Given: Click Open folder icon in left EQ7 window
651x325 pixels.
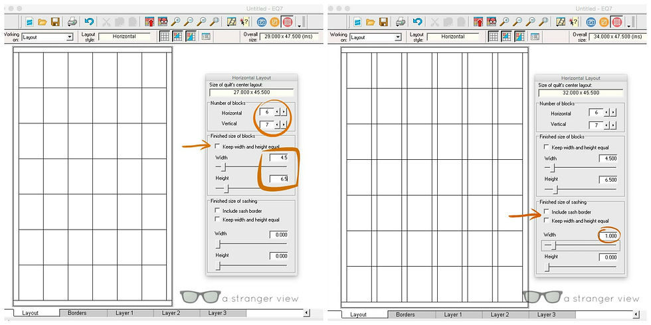Looking at the screenshot, I should pyautogui.click(x=43, y=21).
